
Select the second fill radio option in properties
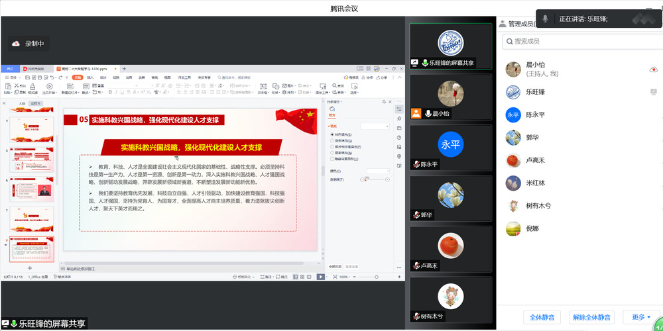click(x=332, y=140)
